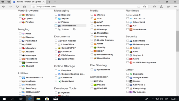The height and width of the screenshot is (101, 179).
Task: Click the K-Lite Codecs label
Action: coord(105,40)
